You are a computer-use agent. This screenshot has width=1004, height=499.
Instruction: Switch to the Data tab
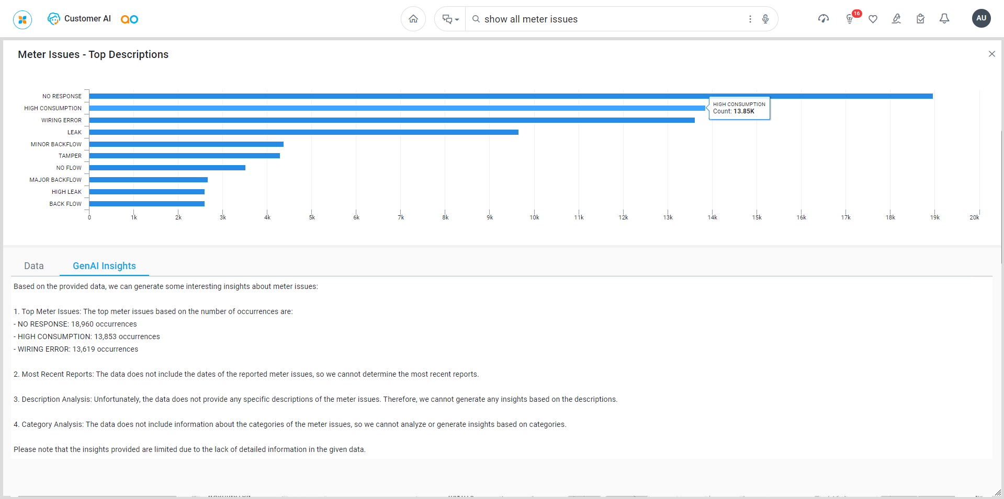pyautogui.click(x=34, y=266)
